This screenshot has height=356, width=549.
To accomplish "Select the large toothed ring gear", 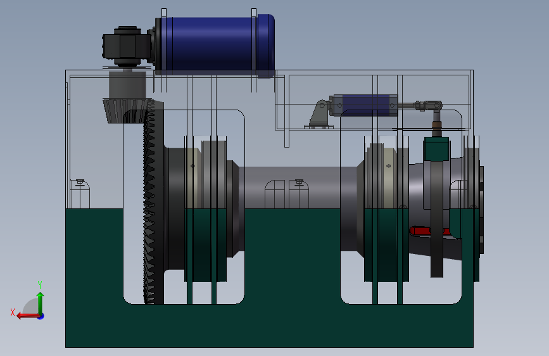I will (x=153, y=203).
